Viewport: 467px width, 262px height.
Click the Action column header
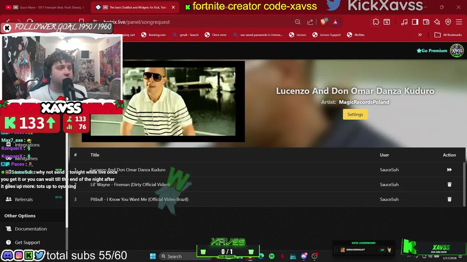coord(449,155)
